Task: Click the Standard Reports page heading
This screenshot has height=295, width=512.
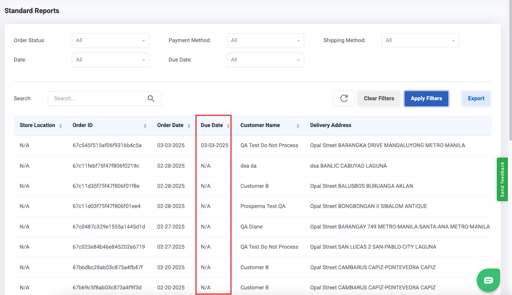Action: 32,11
